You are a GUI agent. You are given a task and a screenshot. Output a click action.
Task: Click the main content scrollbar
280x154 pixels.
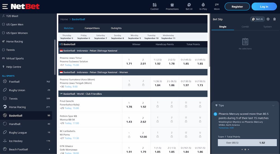click(209, 40)
